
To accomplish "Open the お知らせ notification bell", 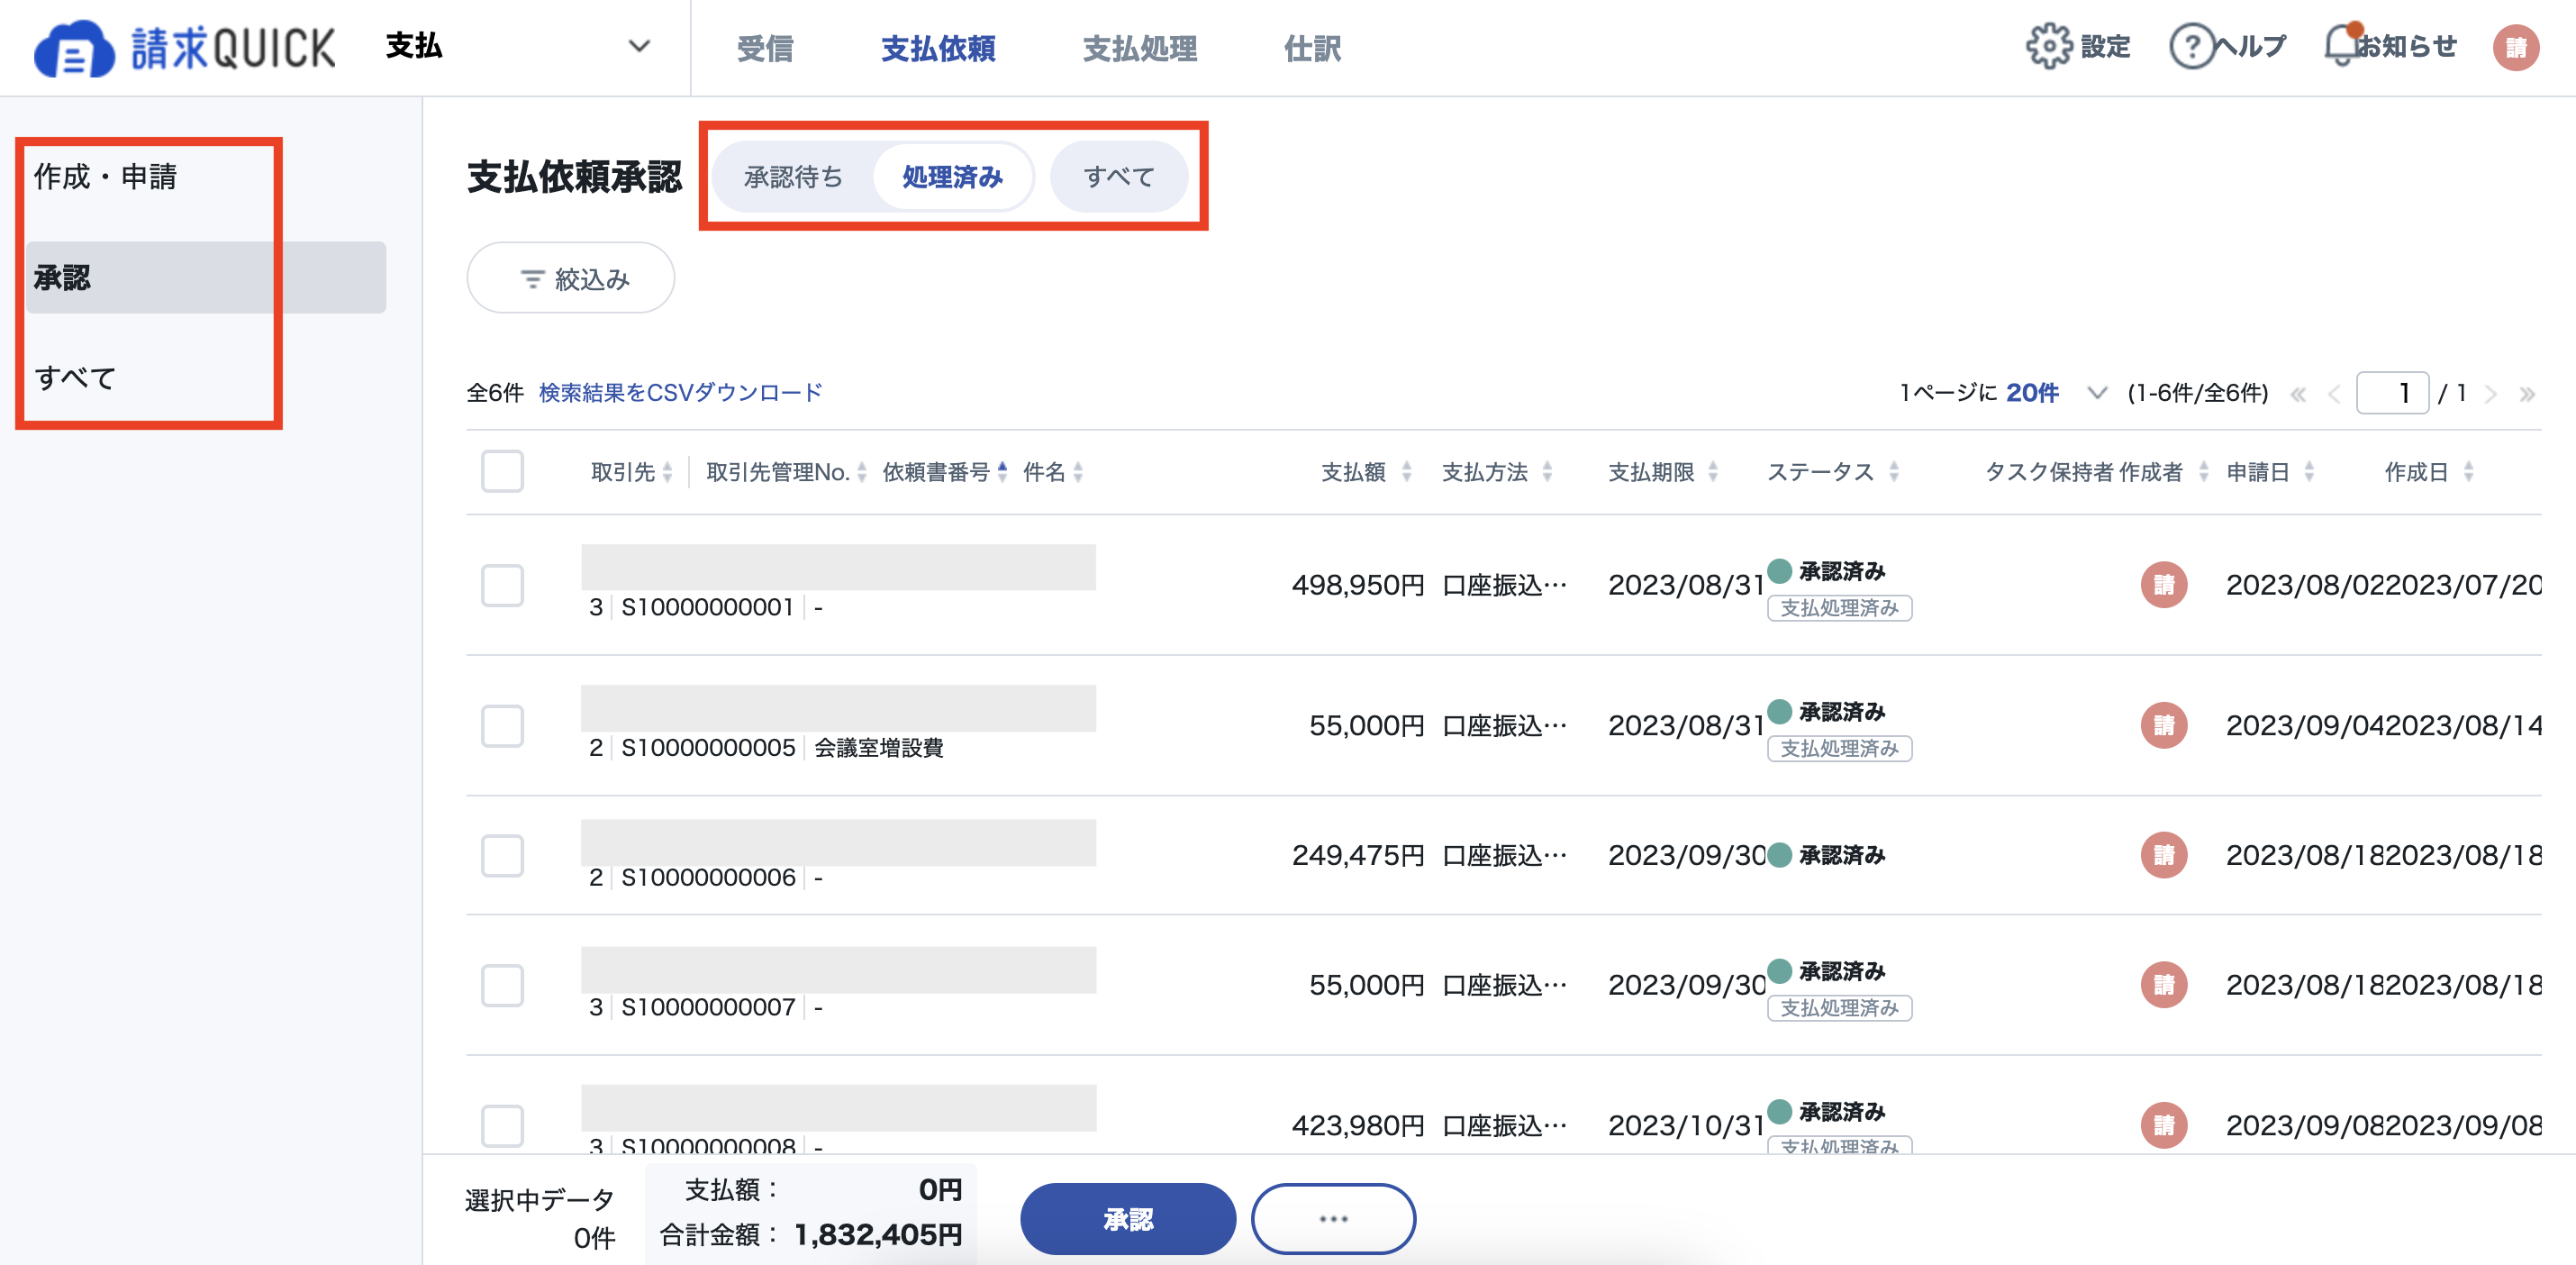I will coord(2342,45).
